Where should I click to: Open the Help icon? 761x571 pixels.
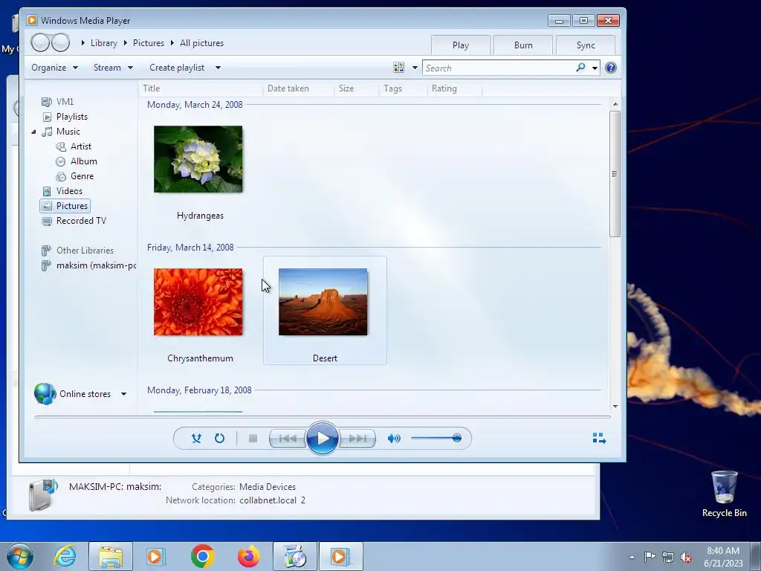[x=611, y=68]
